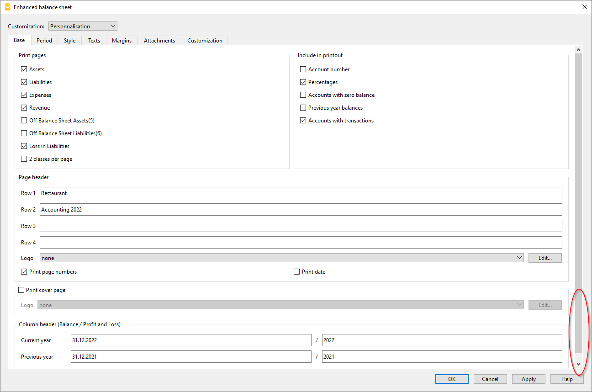This screenshot has height=392, width=592.
Task: Uncheck the Percentages option
Action: (x=303, y=82)
